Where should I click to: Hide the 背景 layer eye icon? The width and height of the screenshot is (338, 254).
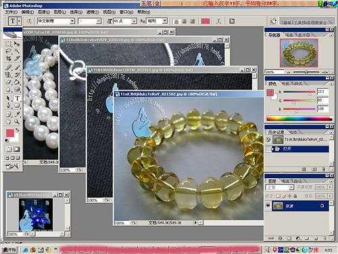268,206
